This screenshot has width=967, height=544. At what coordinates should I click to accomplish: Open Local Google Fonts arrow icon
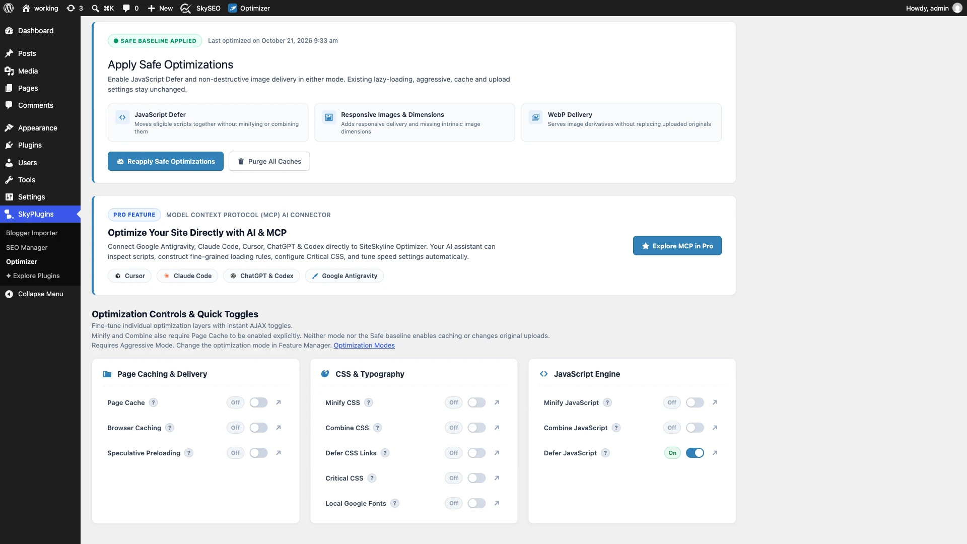[x=497, y=503]
